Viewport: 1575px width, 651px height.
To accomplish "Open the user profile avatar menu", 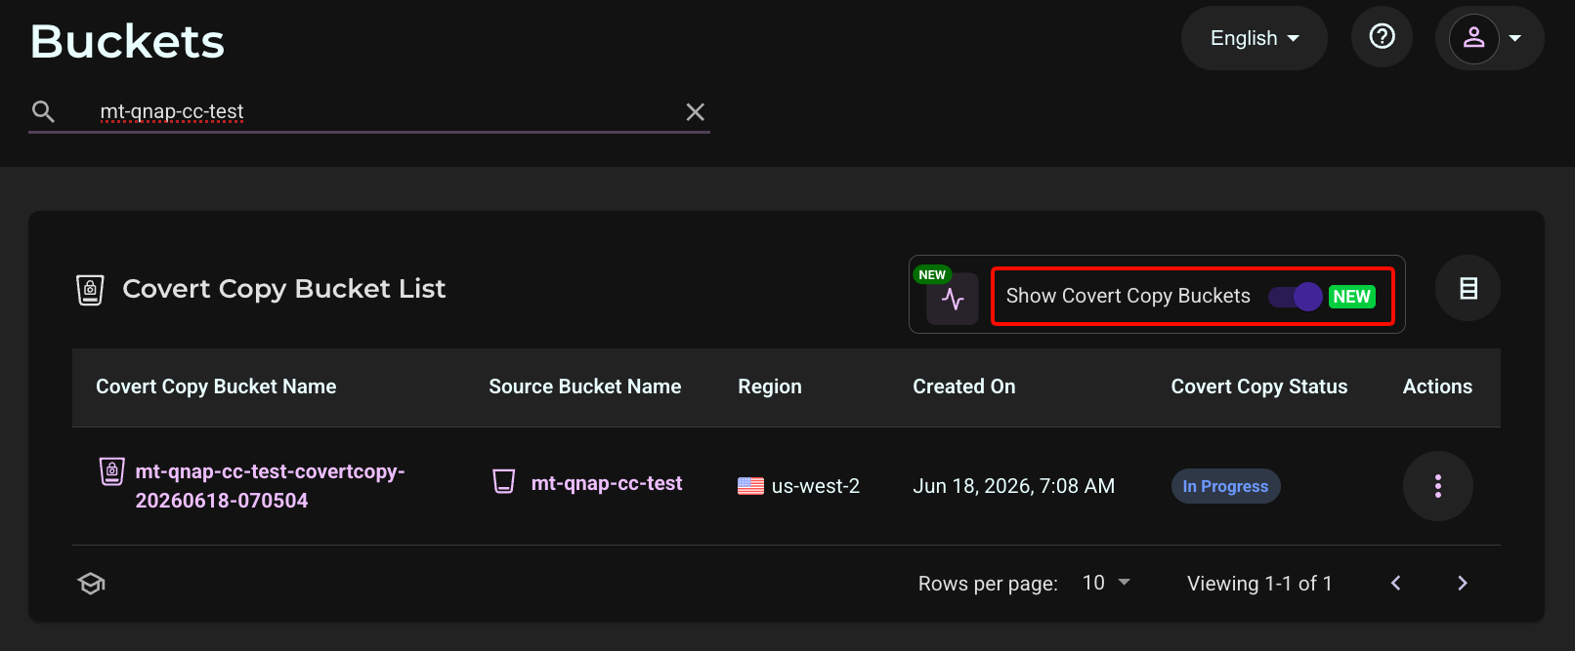I will (1473, 38).
